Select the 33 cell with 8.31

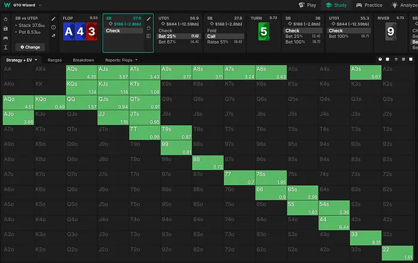[x=365, y=238]
